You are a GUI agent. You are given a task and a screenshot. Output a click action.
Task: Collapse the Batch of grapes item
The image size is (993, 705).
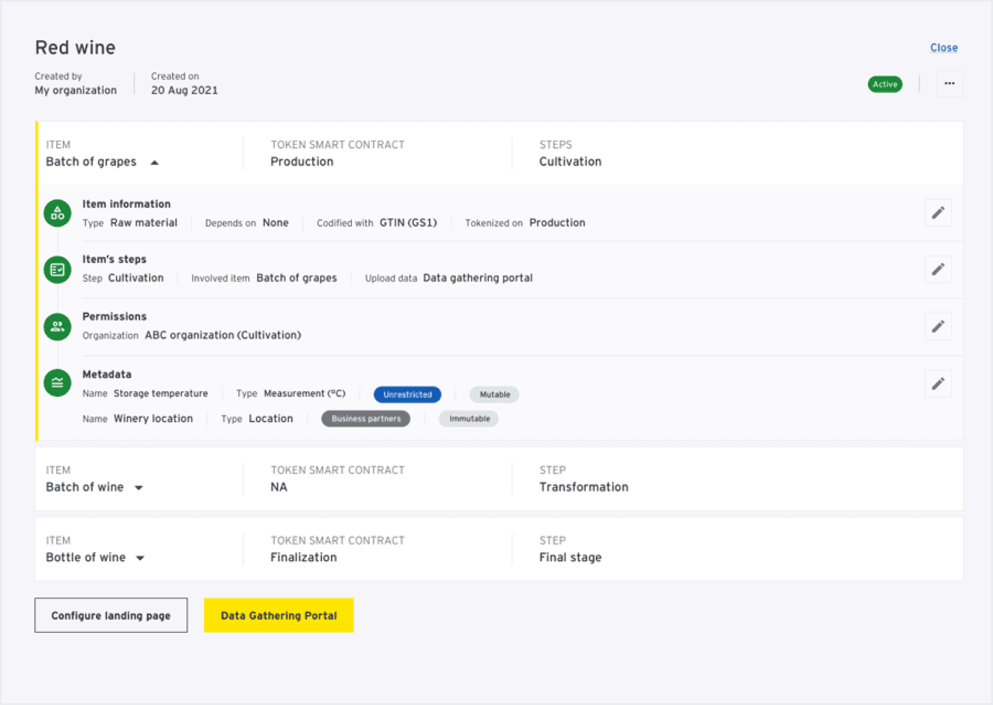coord(154,162)
